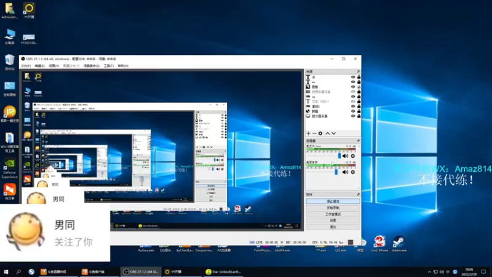492x277 pixels.
Task: Select 回收站 Recycle Bin icon
Action: click(9, 62)
